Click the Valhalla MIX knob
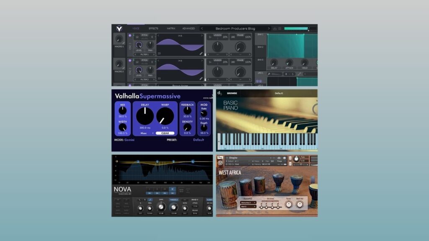 click(x=122, y=110)
